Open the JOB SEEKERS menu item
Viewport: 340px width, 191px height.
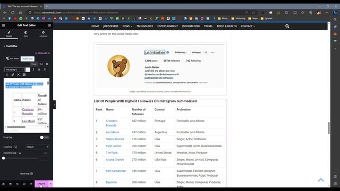[110, 26]
